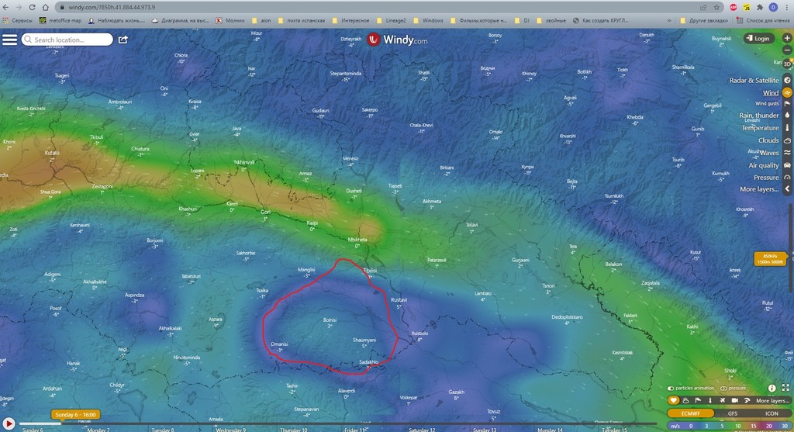Viewport: 794px width, 432px height.
Task: Open Список для чтения reading list
Action: point(764,21)
